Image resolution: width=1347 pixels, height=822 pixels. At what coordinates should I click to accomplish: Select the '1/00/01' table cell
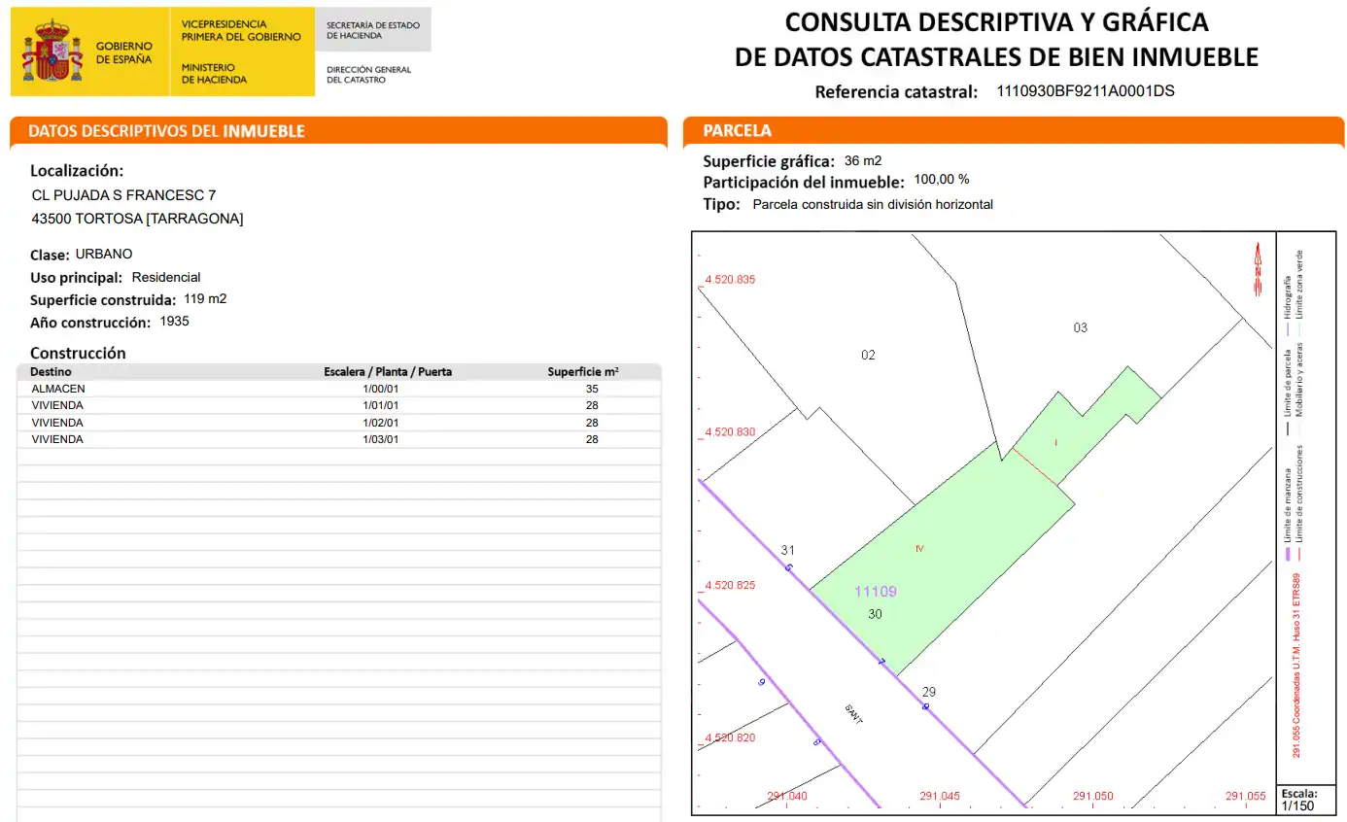(381, 389)
